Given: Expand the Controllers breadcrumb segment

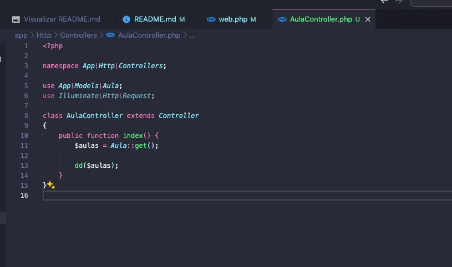Looking at the screenshot, I should tap(78, 35).
